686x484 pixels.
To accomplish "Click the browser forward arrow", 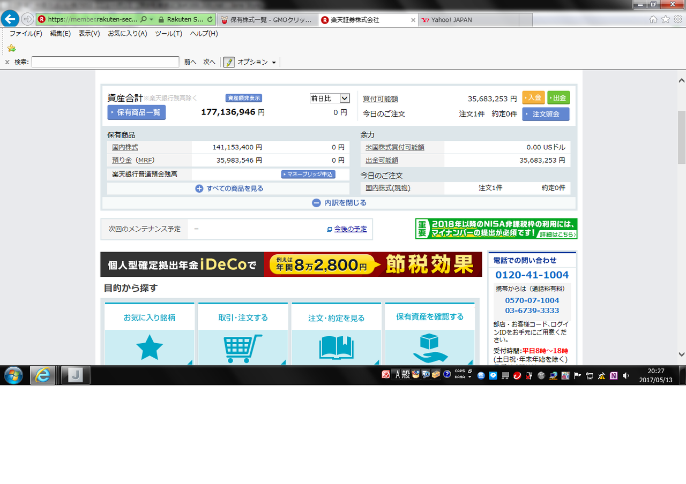I will 27,19.
